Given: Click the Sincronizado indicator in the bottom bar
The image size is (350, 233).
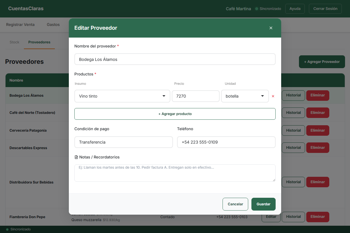Looking at the screenshot, I should coord(18,230).
